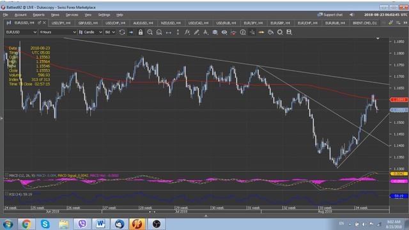This screenshot has width=409, height=230.
Task: Click the time axis range slider handle
Action: coord(152,212)
